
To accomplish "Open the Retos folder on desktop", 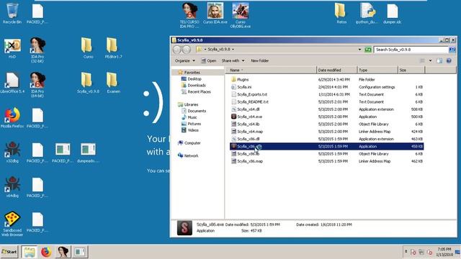I will tap(341, 14).
